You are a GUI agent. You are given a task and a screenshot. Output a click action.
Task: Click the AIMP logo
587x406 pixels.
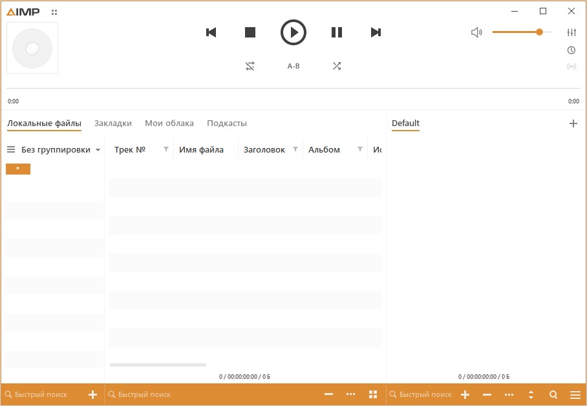(x=23, y=12)
